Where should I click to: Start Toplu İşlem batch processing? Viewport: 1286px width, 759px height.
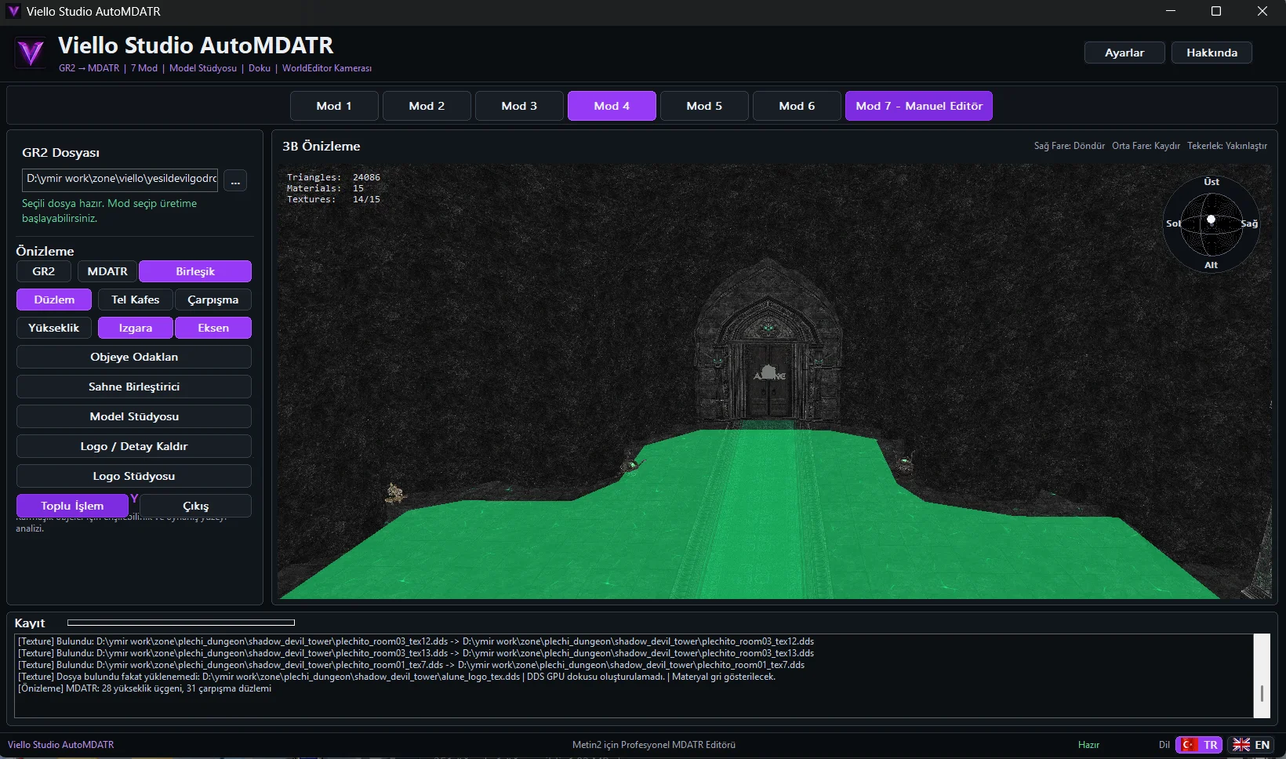72,506
